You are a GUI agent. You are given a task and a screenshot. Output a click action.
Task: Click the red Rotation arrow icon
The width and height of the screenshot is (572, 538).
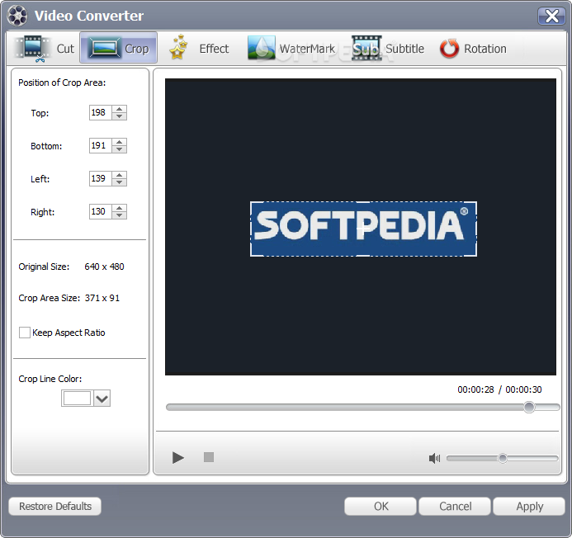449,49
